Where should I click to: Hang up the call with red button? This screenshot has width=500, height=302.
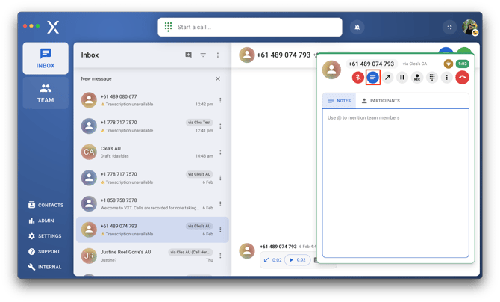tap(462, 78)
